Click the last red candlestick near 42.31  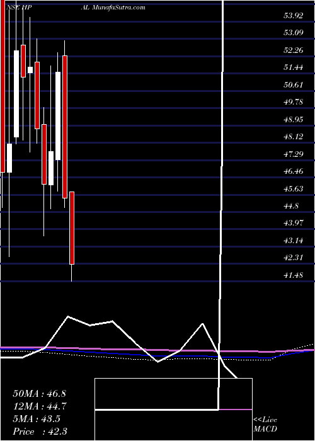[x=72, y=228]
